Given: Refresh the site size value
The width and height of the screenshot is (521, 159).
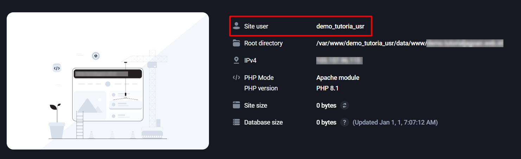Looking at the screenshot, I should [x=344, y=106].
